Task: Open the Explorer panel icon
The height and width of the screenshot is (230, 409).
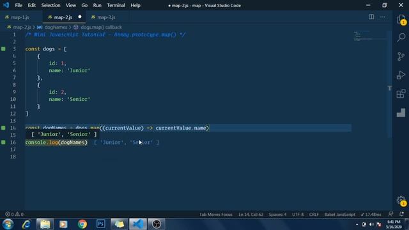Action: coord(401,19)
